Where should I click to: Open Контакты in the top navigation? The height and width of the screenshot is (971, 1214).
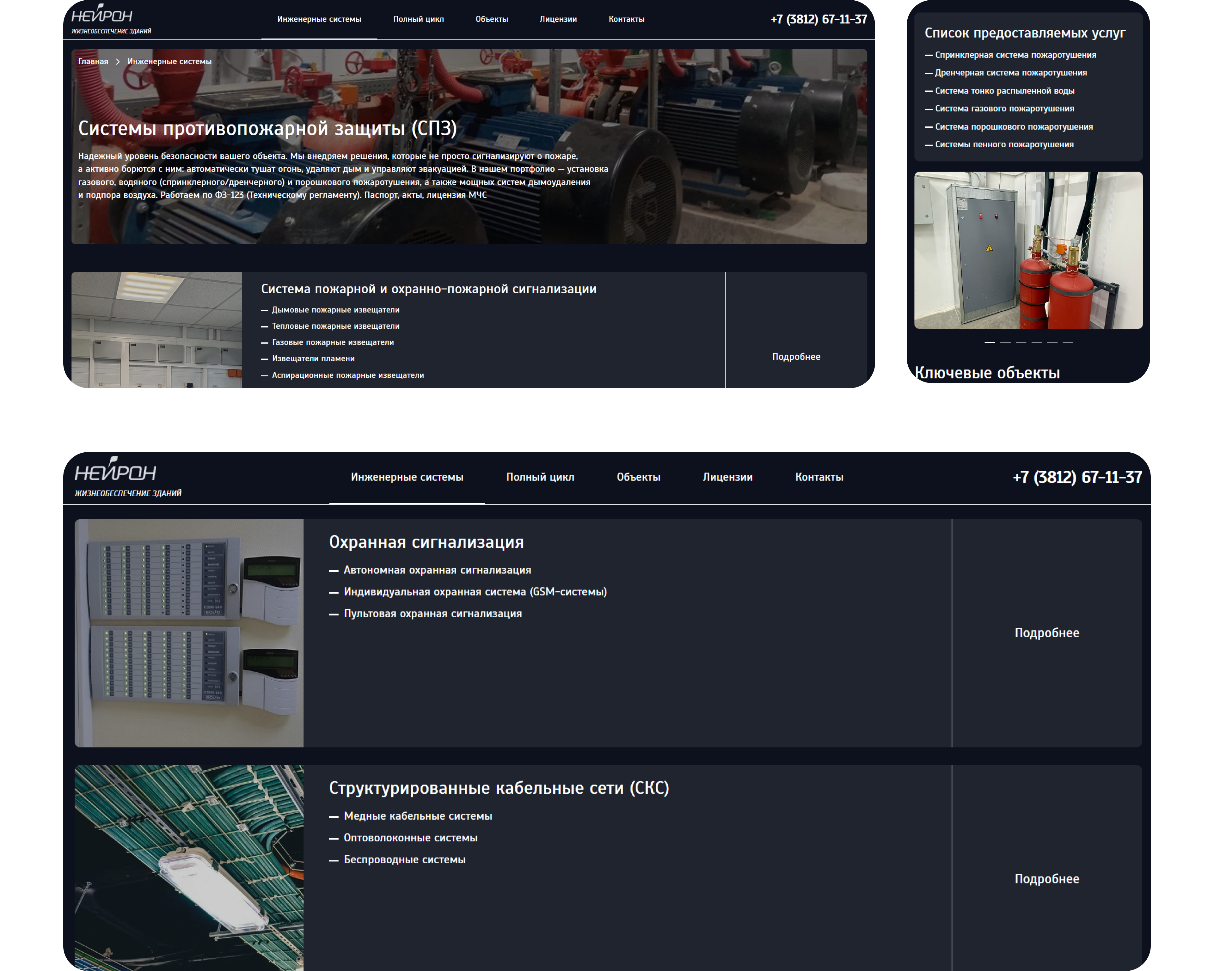(626, 19)
